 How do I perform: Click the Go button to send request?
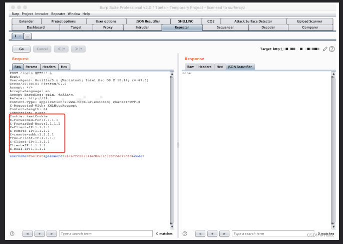pos(22,49)
